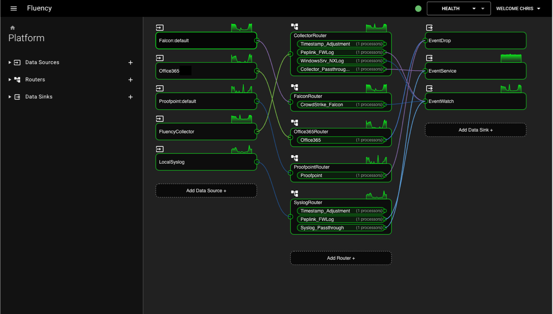Screen dimensions: 553x314
Task: Open Timestamp_Adjustment rule in SyslogRouter
Action: pos(341,211)
